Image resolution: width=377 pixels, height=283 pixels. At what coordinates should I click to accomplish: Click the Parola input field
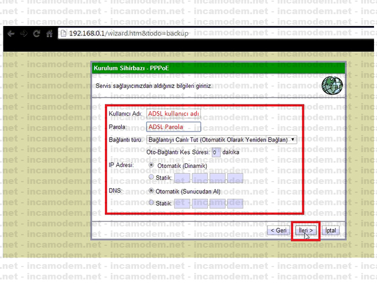click(173, 127)
